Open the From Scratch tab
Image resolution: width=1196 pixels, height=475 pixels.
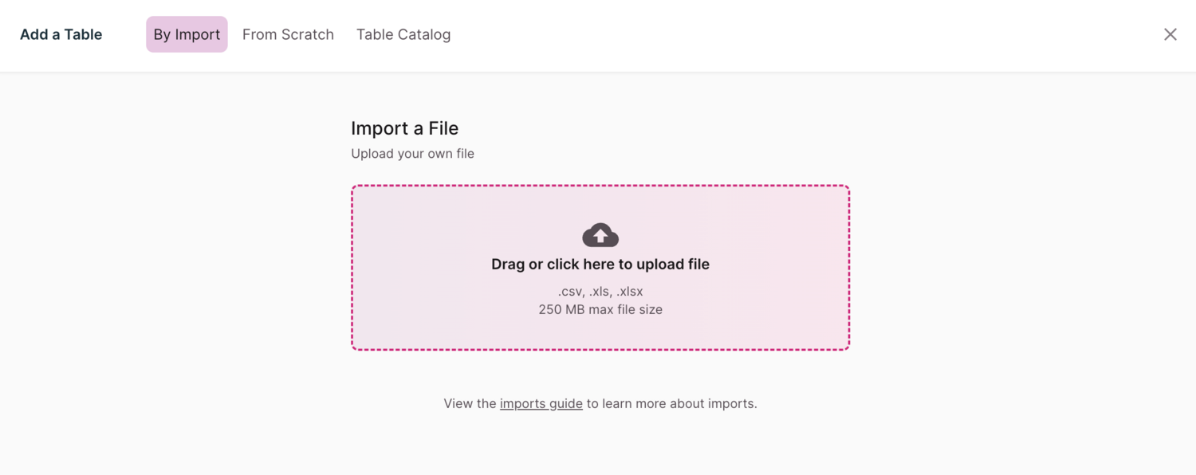click(288, 34)
